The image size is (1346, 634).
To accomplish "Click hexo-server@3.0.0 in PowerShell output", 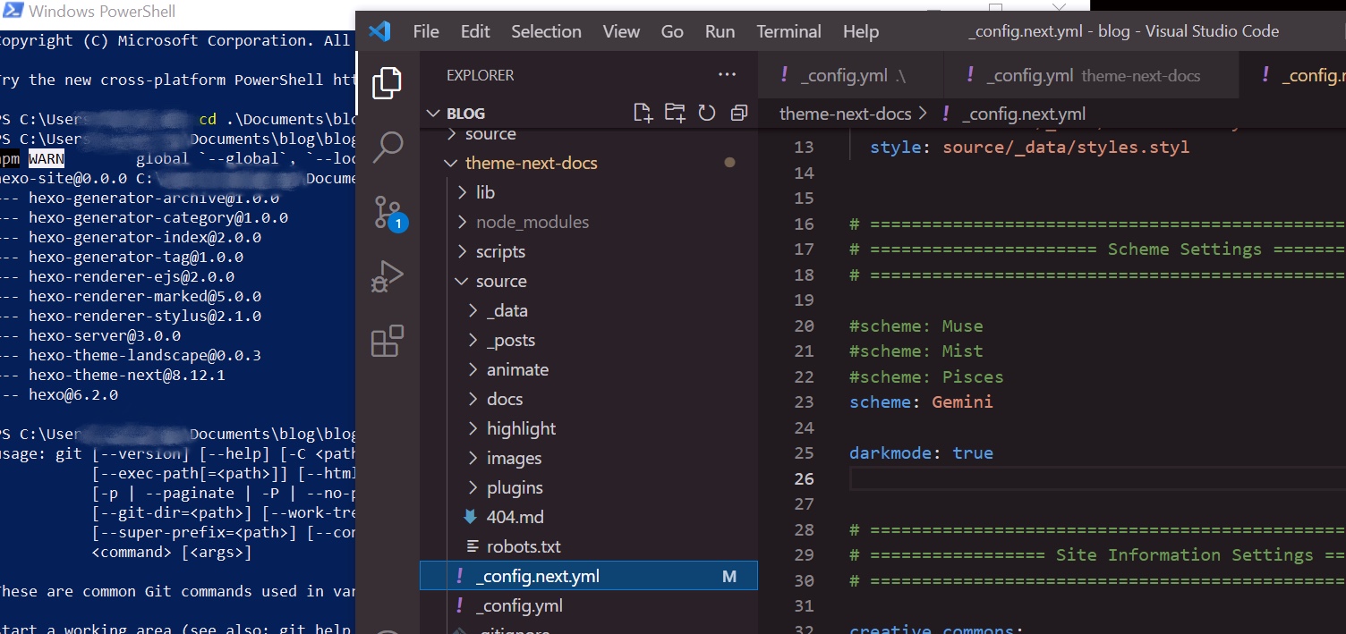I will point(104,335).
